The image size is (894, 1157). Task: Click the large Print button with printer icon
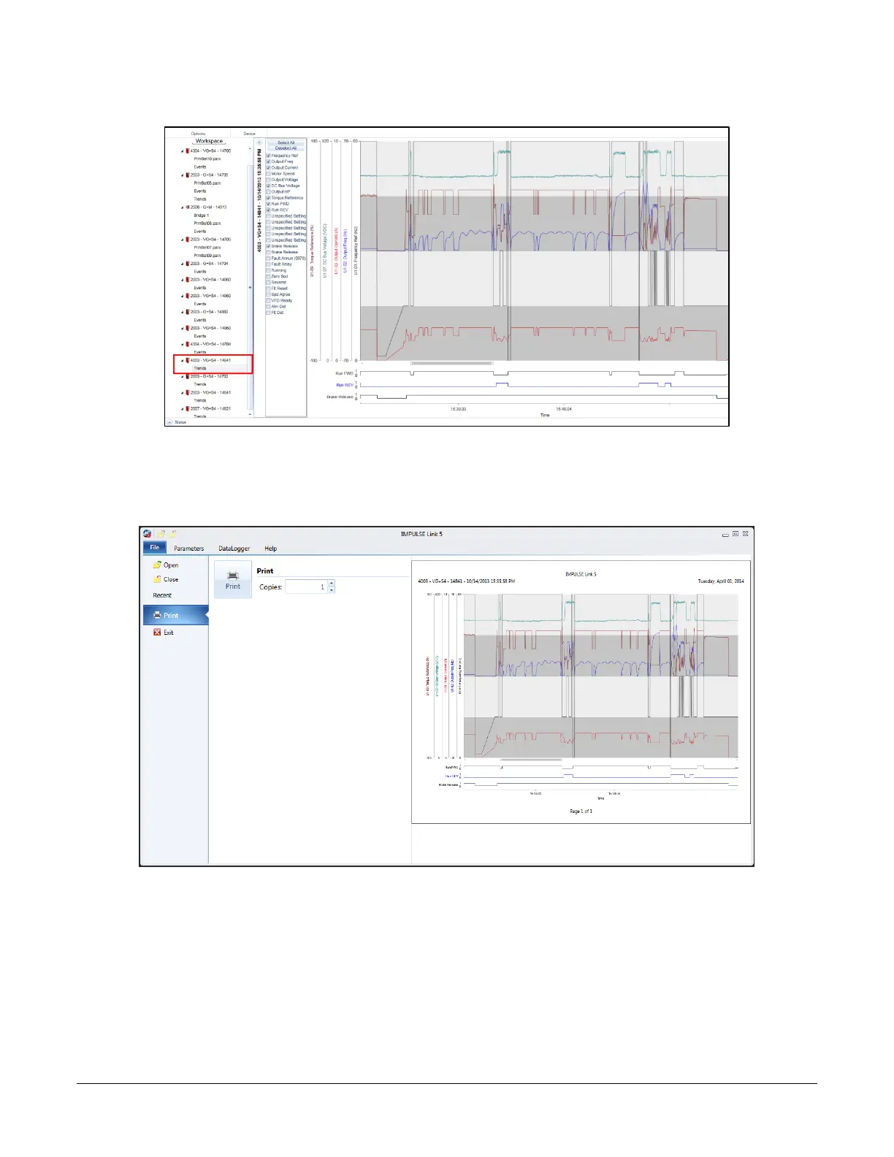point(233,580)
